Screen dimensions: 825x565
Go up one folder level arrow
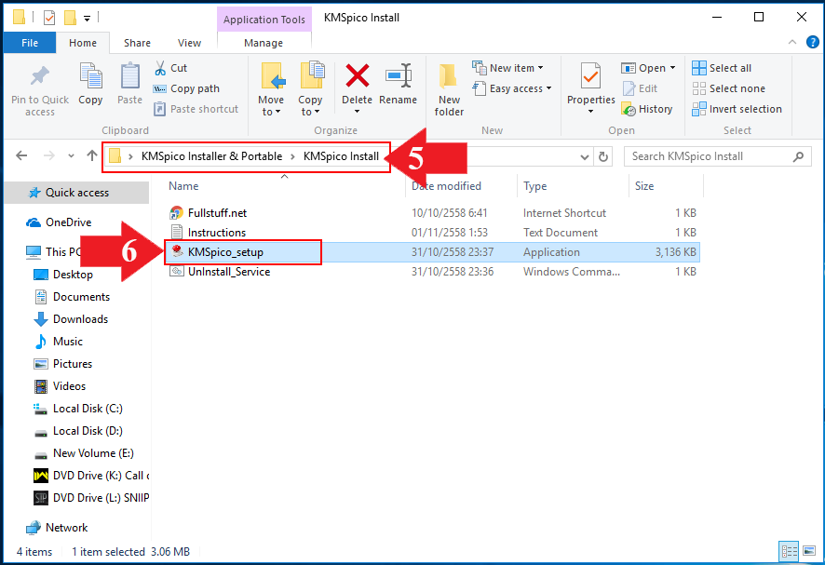point(92,155)
